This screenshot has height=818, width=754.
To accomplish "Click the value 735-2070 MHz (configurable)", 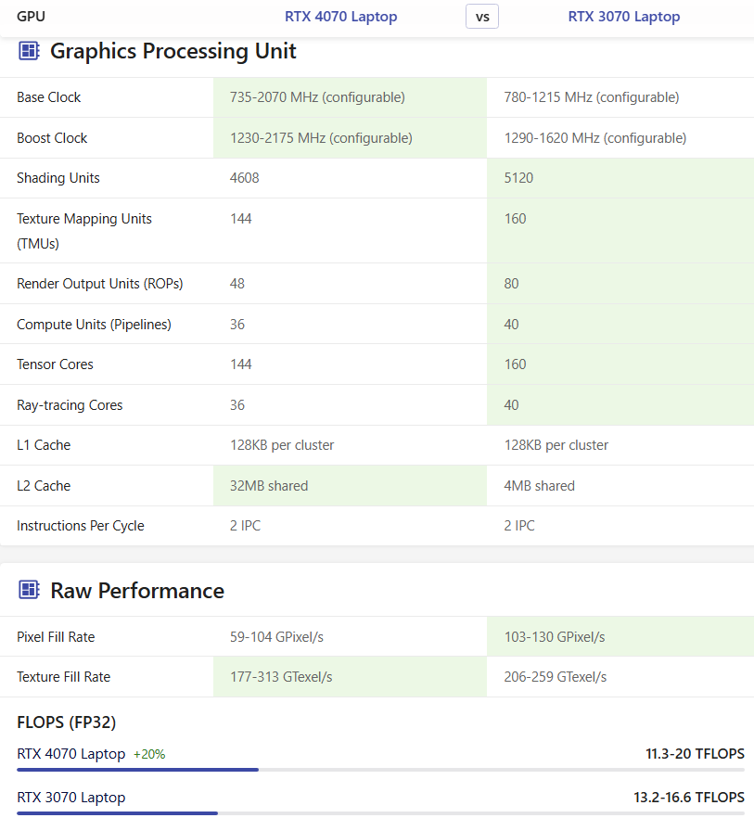I will click(317, 97).
